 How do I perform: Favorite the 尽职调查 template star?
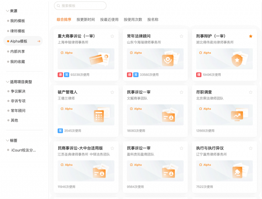click(x=251, y=92)
